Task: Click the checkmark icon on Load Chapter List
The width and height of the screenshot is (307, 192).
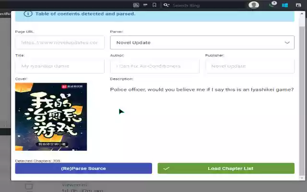Action: pyautogui.click(x=166, y=168)
